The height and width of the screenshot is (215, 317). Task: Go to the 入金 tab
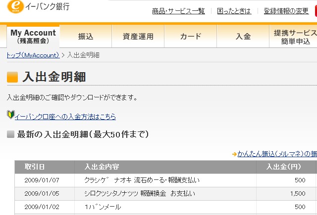[x=243, y=37]
